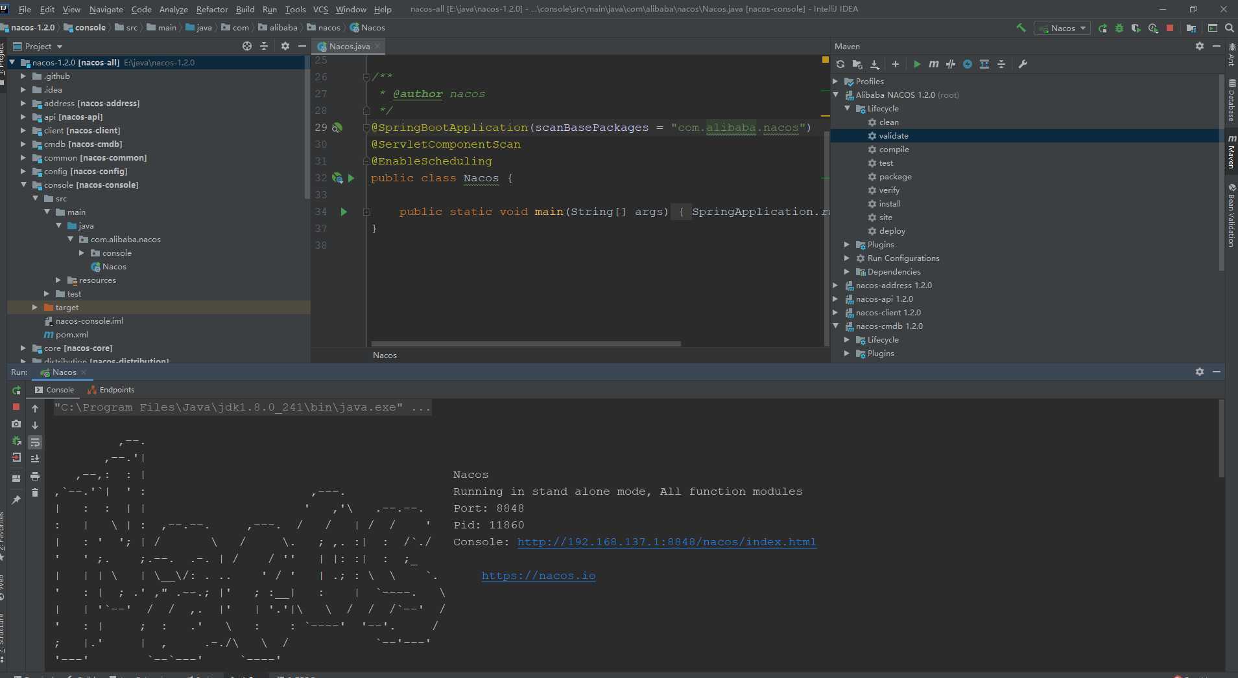Open the Database side tool window
This screenshot has width=1238, height=678.
pos(1231,101)
